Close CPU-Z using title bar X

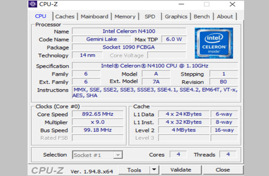(232, 4)
